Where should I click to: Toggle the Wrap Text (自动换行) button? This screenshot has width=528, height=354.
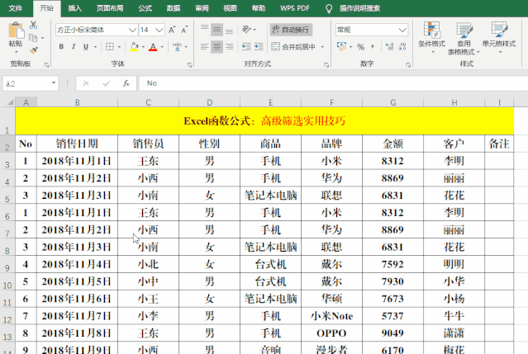tap(297, 30)
